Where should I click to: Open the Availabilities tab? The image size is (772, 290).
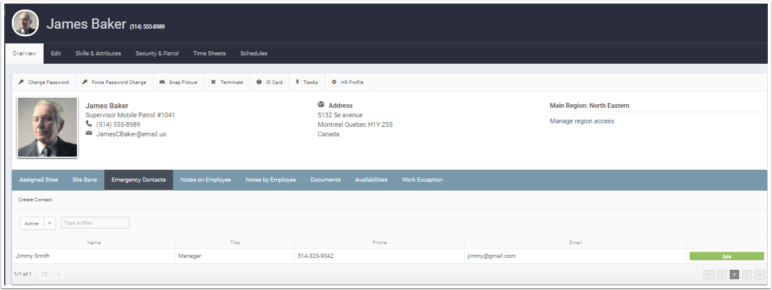point(371,180)
